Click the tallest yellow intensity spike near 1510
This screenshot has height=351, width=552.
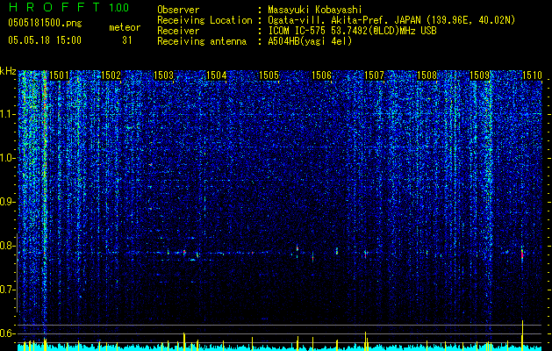[522, 335]
